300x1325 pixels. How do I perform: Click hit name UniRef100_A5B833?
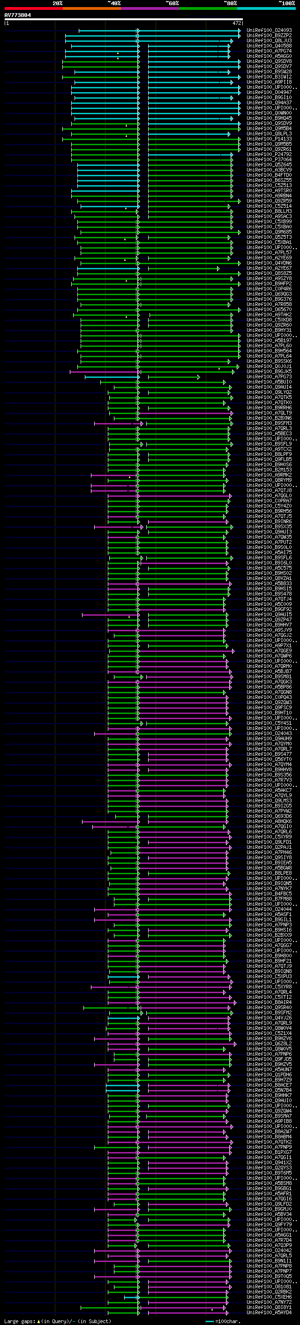[x=269, y=583]
